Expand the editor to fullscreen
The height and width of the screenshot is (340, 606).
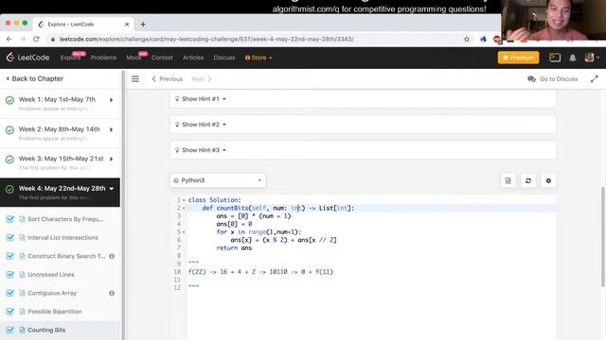[x=594, y=79]
